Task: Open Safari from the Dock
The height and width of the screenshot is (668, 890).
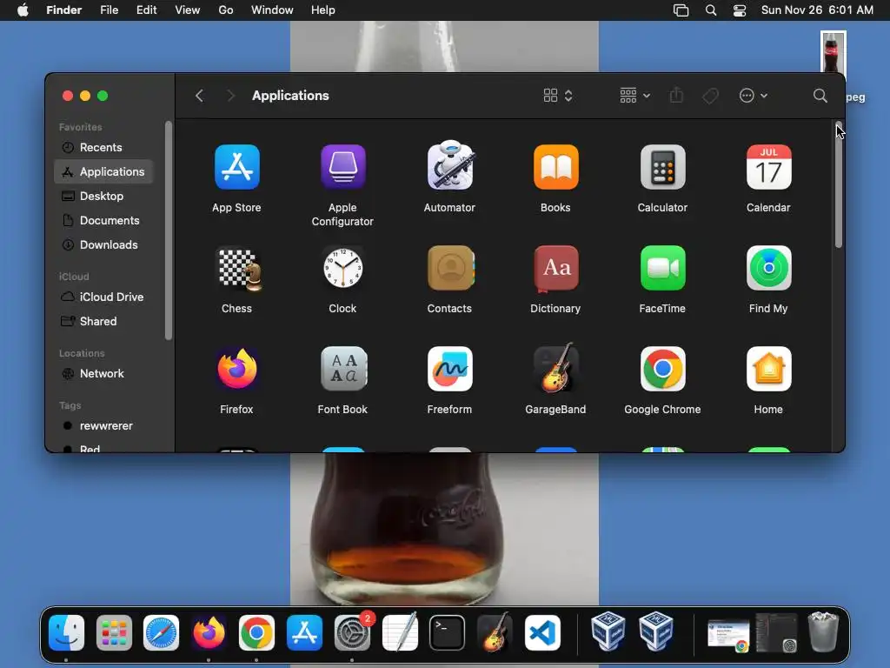Action: click(161, 632)
